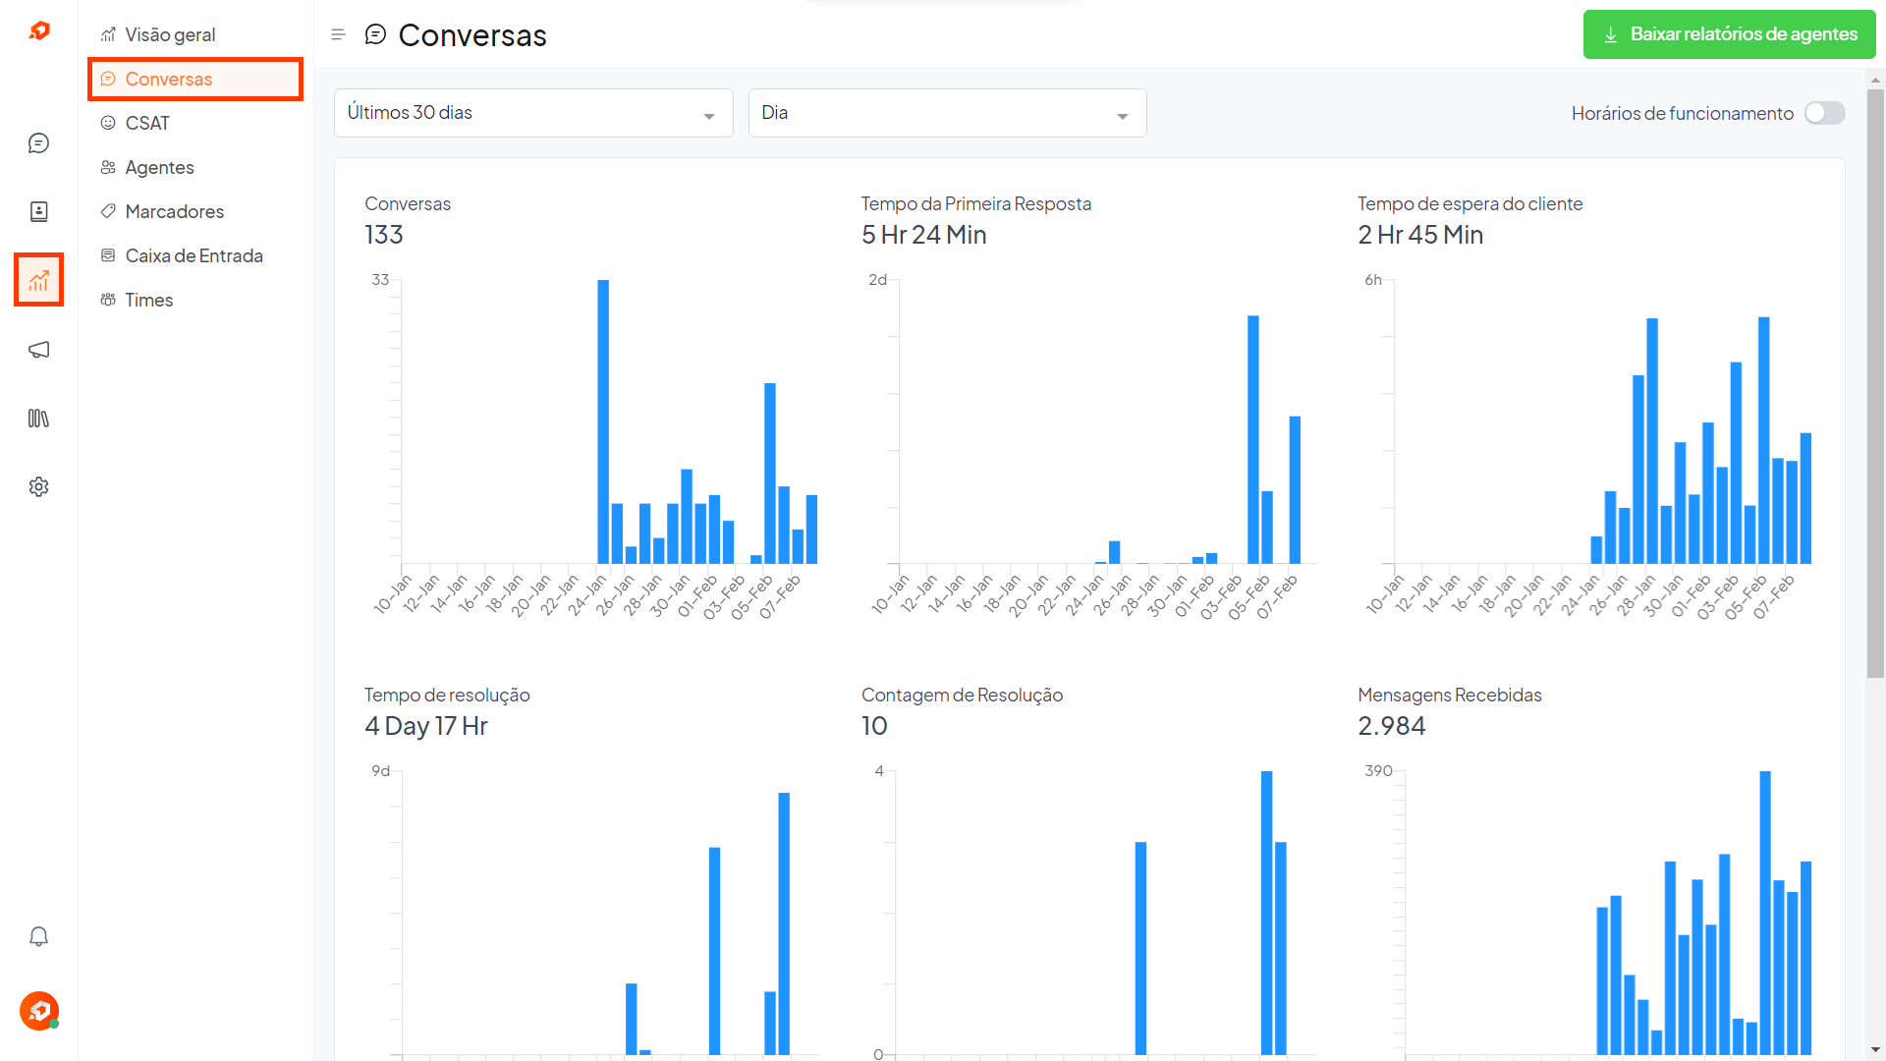1886x1061 pixels.
Task: Open the help center library icon
Action: pos(38,419)
